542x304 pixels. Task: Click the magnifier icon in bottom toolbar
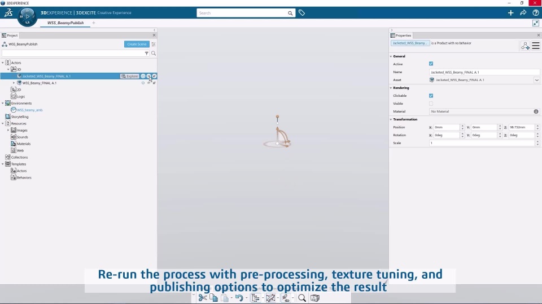pos(302,298)
